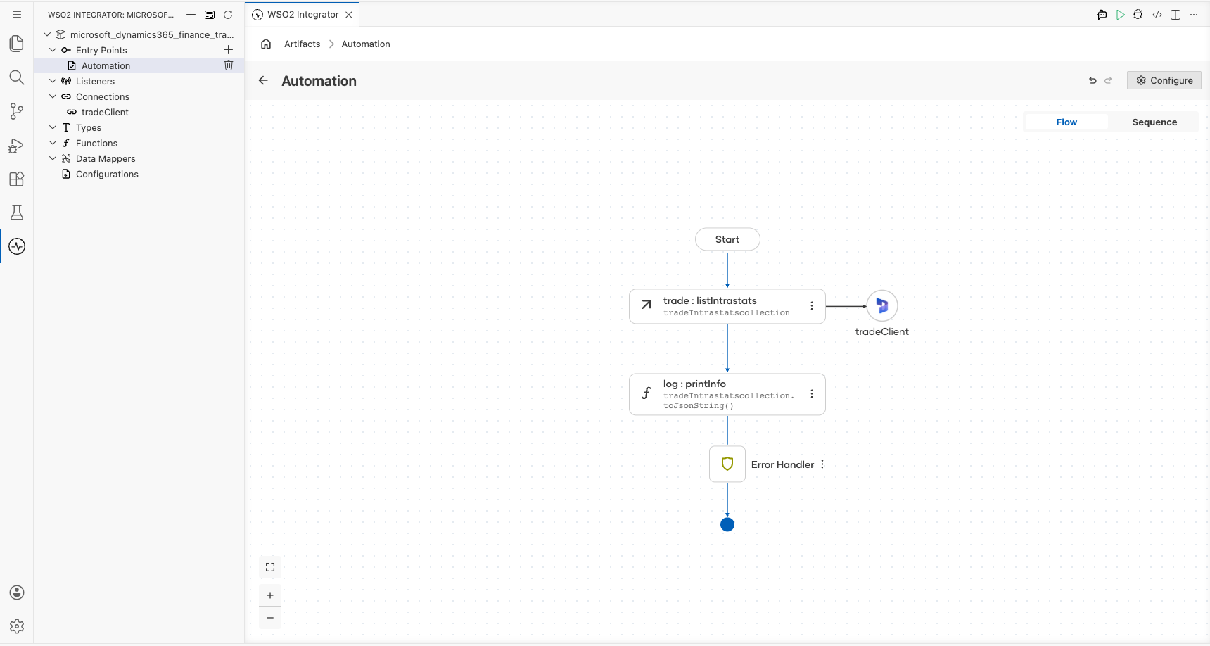Open the Artifacts breadcrumb link
The image size is (1210, 646).
click(302, 44)
